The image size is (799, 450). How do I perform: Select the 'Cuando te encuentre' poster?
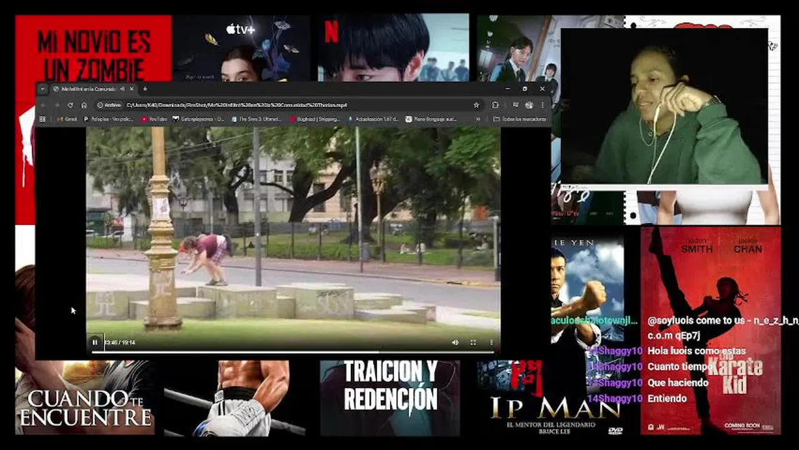84,397
